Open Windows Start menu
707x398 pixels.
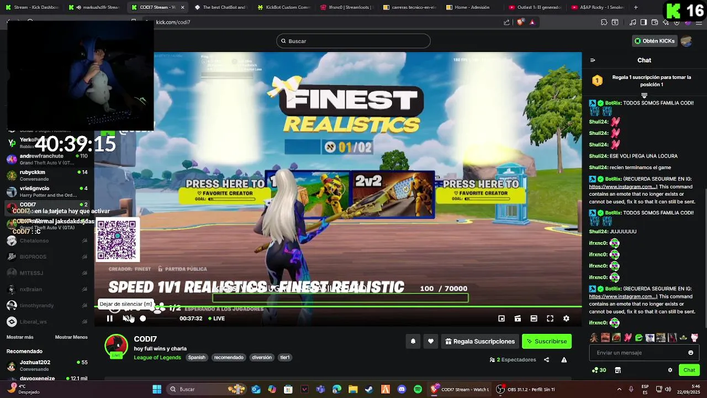157,389
